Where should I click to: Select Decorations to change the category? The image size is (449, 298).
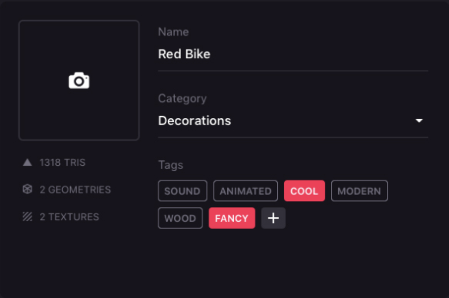(194, 121)
